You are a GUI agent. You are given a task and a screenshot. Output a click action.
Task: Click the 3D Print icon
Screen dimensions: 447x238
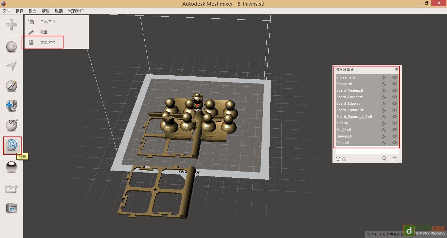[x=11, y=208]
